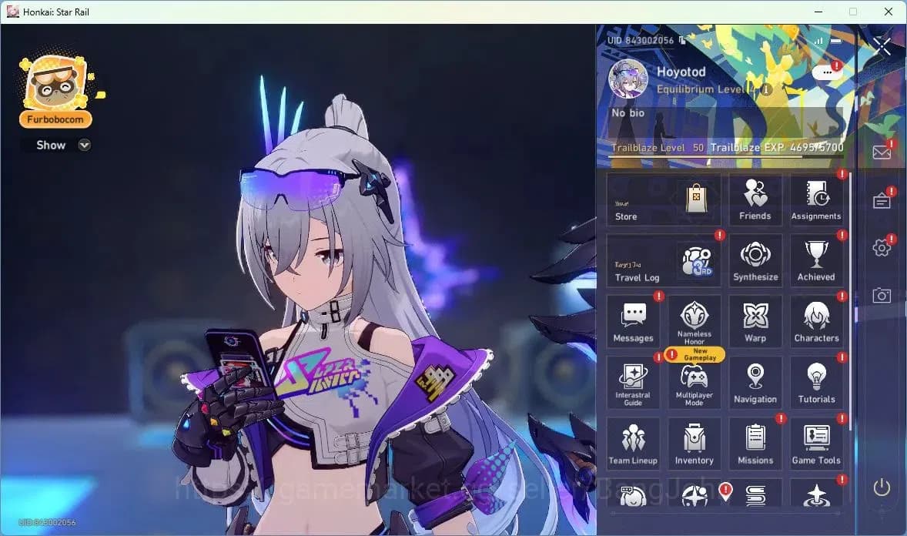
Task: Open Nameless Honor battle pass
Action: coord(694,322)
